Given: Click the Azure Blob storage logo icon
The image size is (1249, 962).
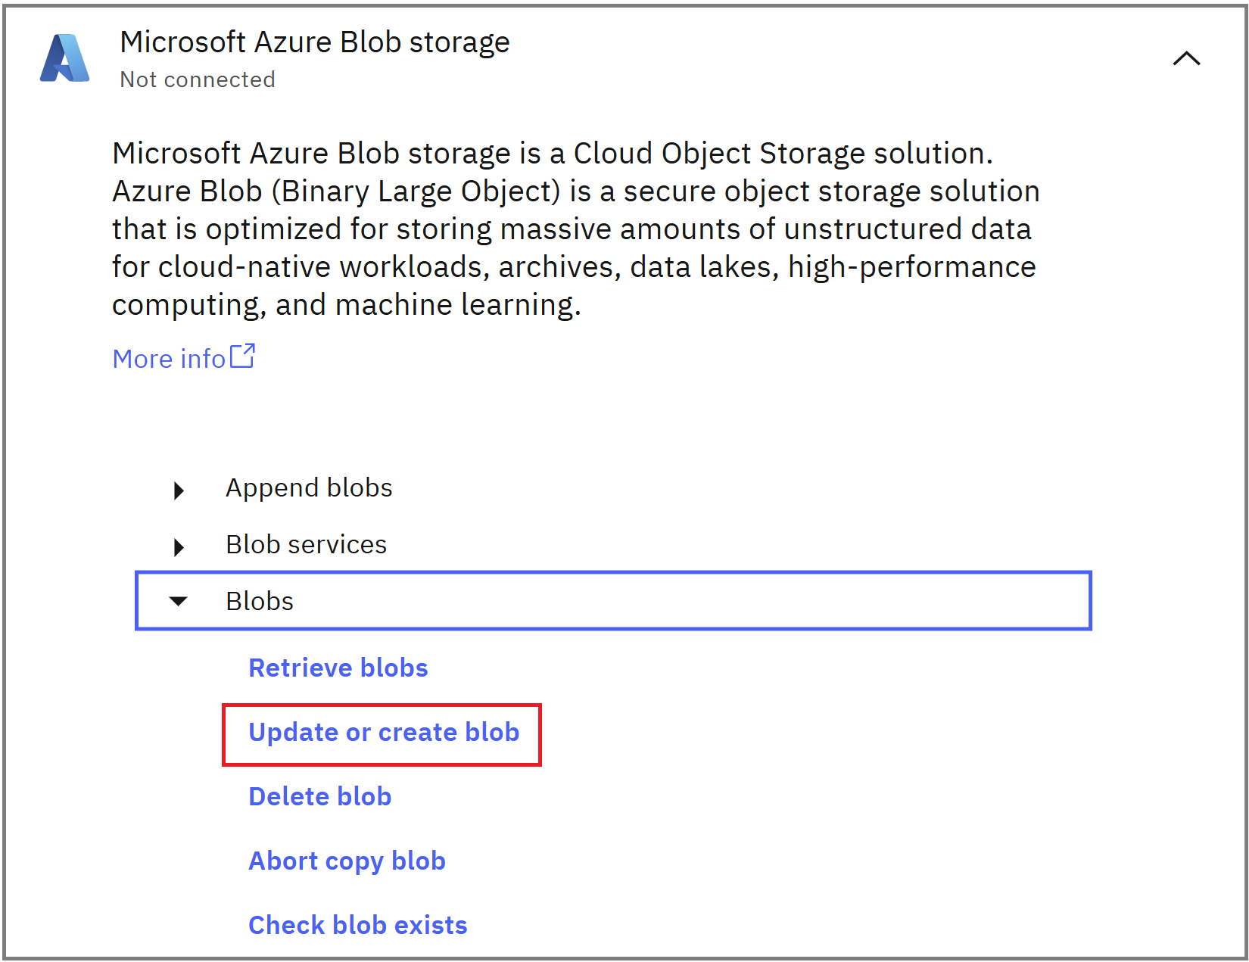Looking at the screenshot, I should coord(64,58).
